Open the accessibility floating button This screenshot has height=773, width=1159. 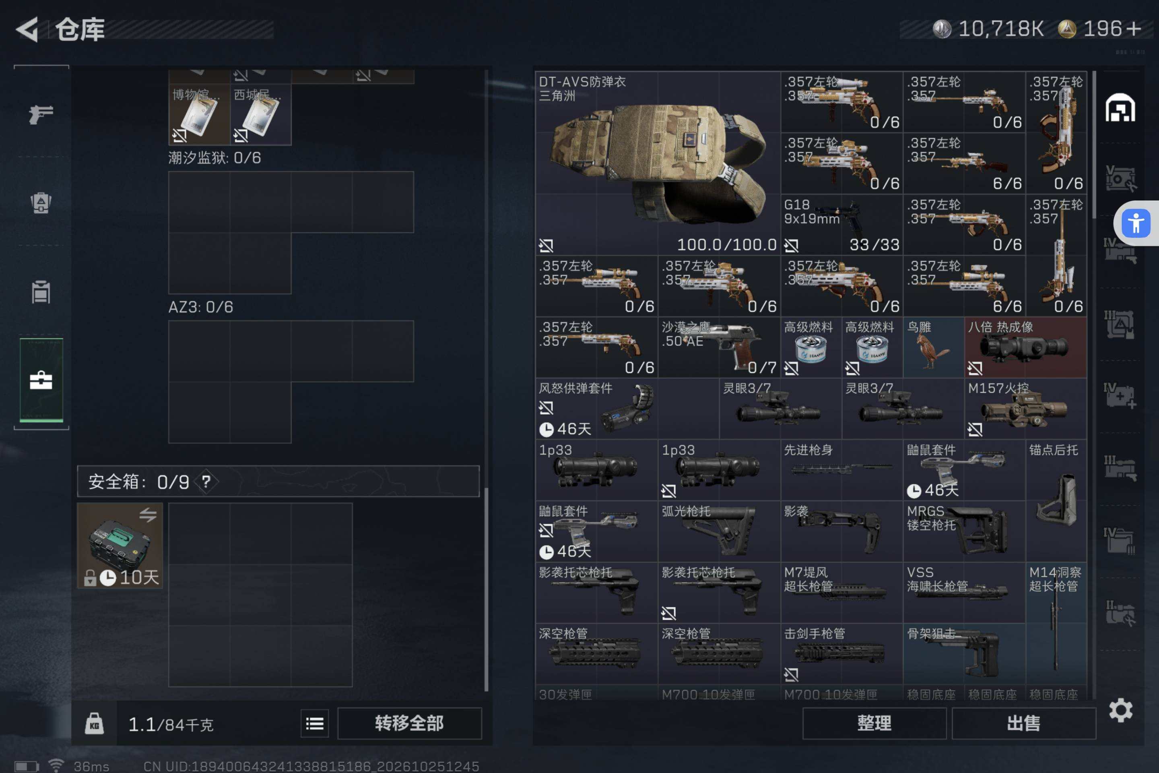[1135, 223]
